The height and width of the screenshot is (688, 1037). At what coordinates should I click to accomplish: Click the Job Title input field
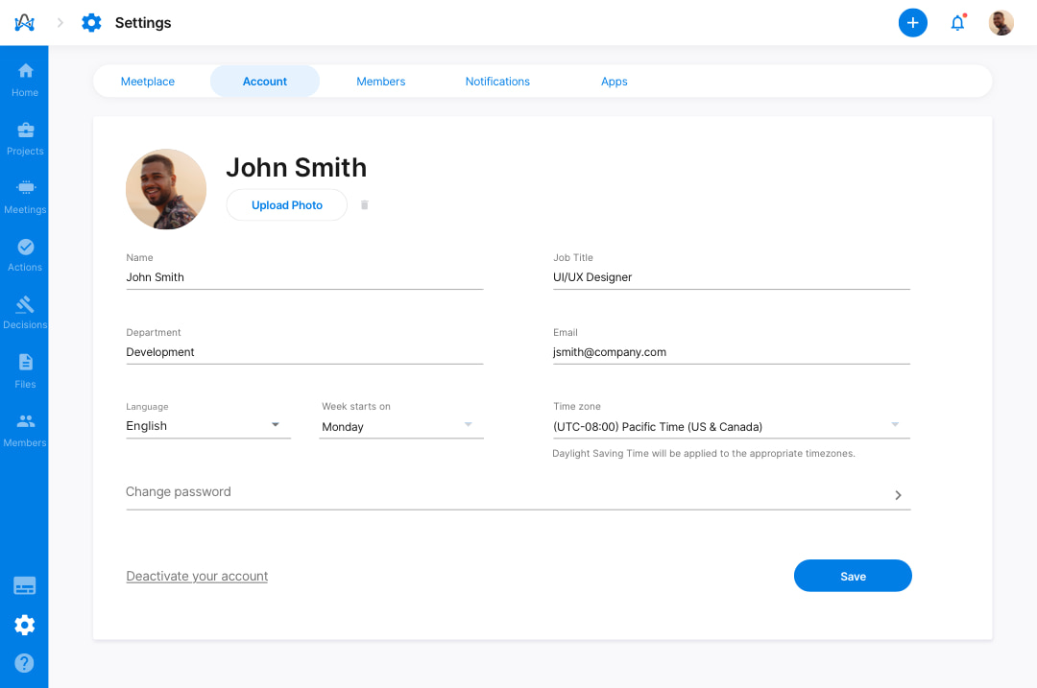(732, 277)
